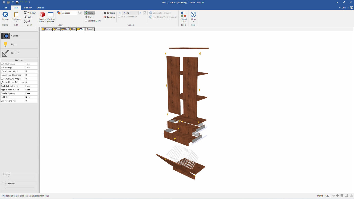Image resolution: width=354 pixels, height=199 pixels.
Task: Open the Camera panel button
Action: [19, 36]
